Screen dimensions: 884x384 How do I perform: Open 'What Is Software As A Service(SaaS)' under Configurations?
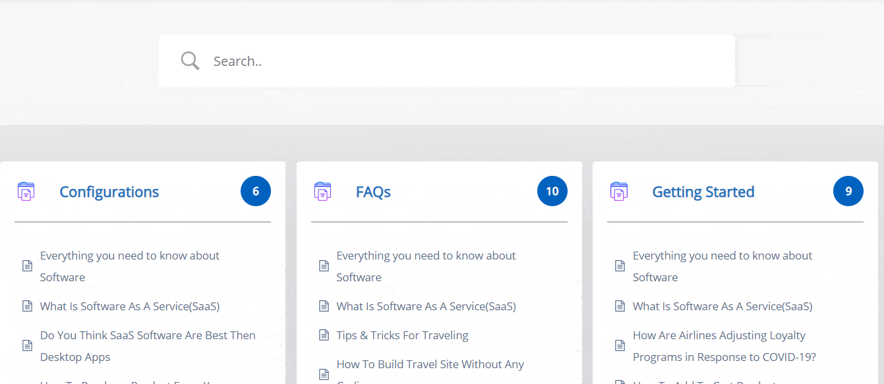coord(129,306)
